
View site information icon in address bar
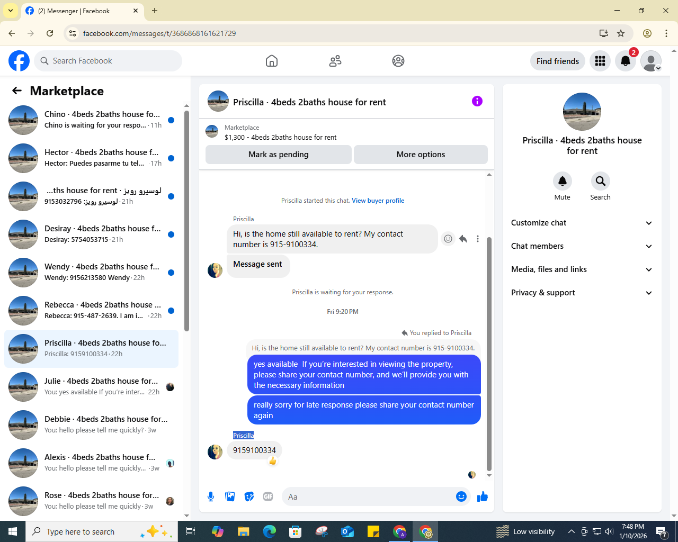coord(73,33)
